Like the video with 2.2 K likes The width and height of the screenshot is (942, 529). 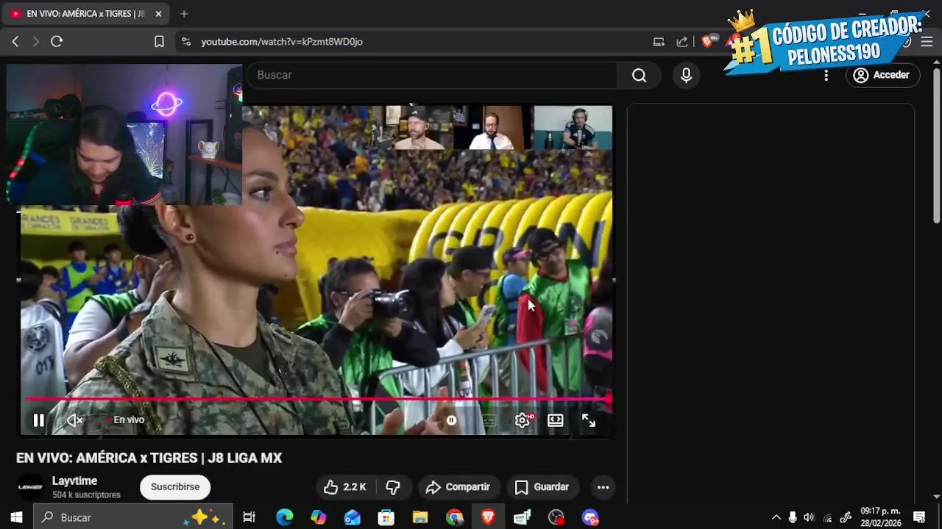coord(345,487)
